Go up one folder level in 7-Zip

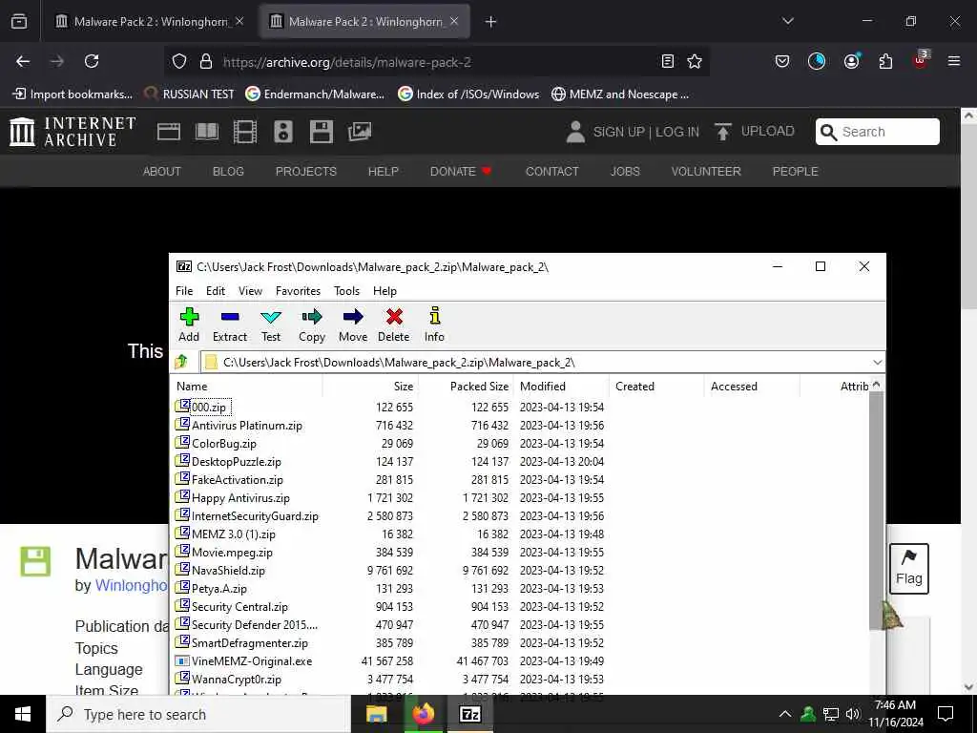(x=181, y=362)
